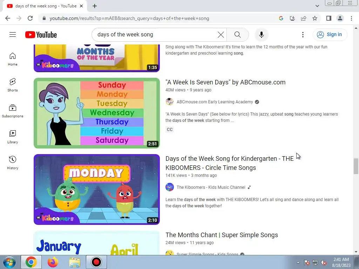The image size is (359, 269).
Task: Click the YouTube logo
Action: point(41,35)
